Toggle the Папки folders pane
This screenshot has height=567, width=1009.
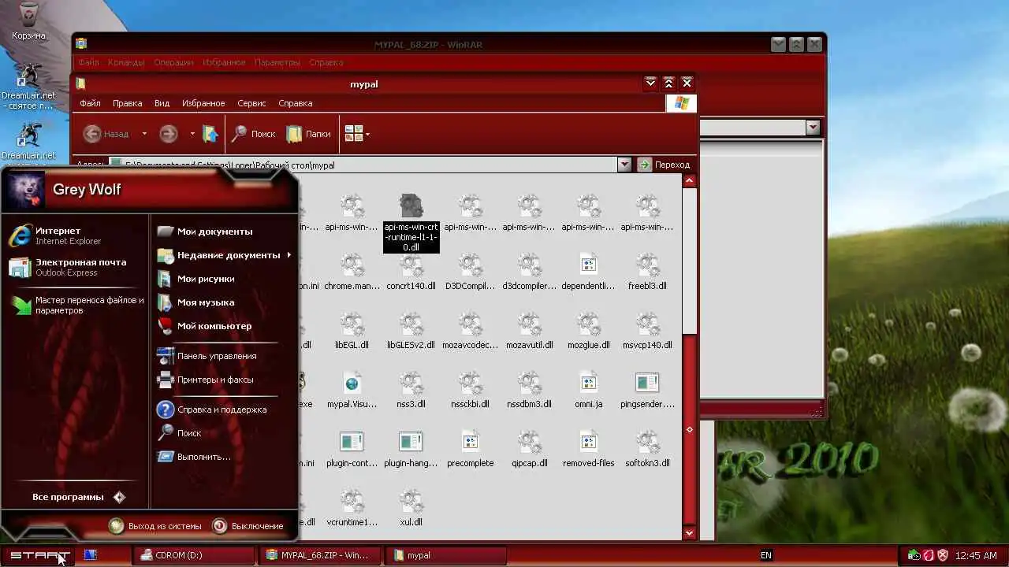tap(308, 134)
